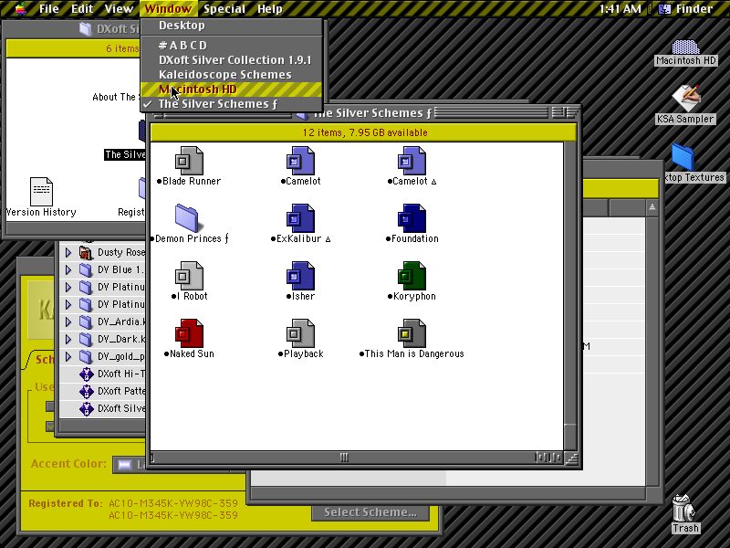
Task: Select the I Robot scheme icon
Action: (189, 276)
